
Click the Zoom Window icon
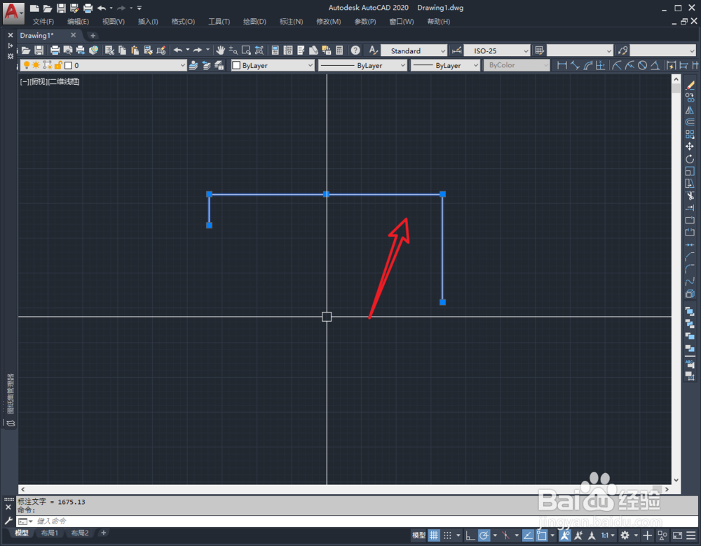pyautogui.click(x=246, y=50)
